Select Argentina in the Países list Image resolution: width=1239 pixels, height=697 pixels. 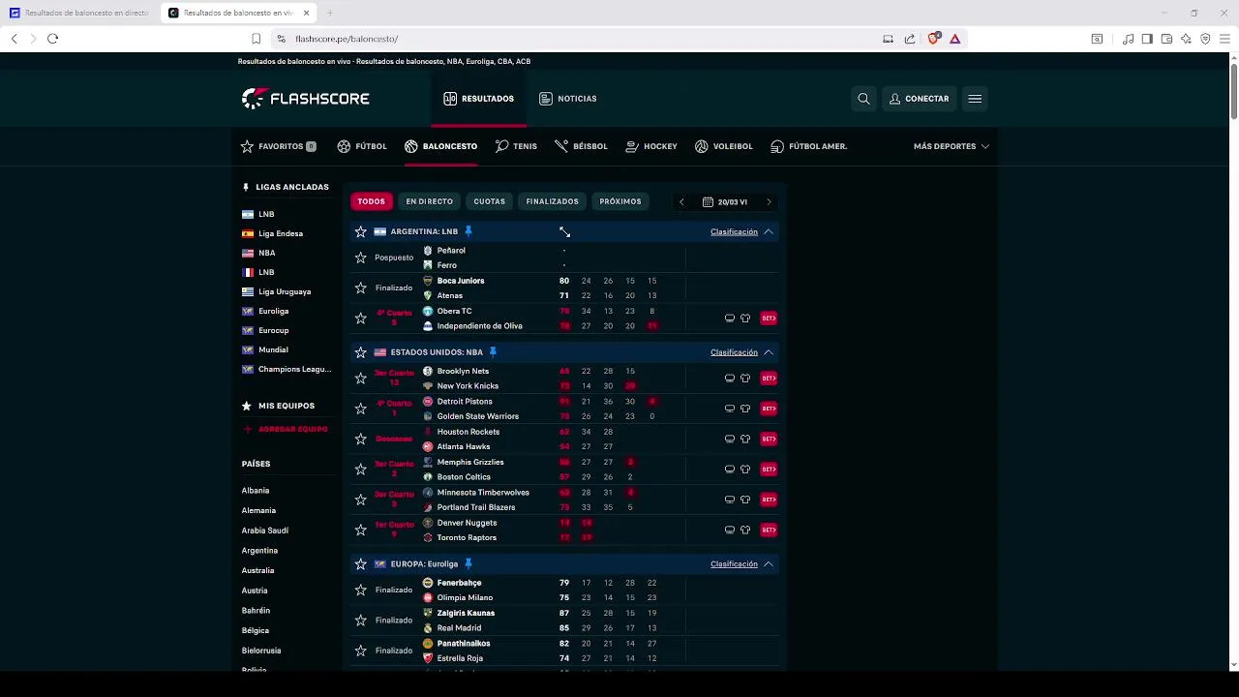259,551
